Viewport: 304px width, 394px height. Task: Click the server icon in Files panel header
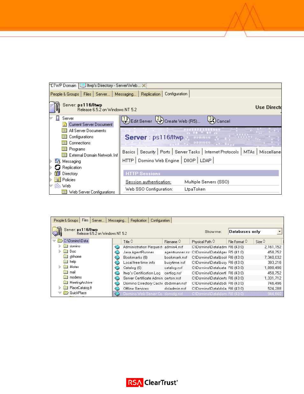tap(57, 231)
